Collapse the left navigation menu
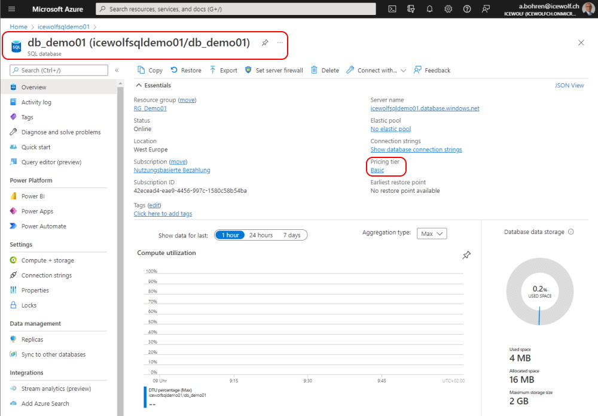The width and height of the screenshot is (598, 416). click(117, 70)
